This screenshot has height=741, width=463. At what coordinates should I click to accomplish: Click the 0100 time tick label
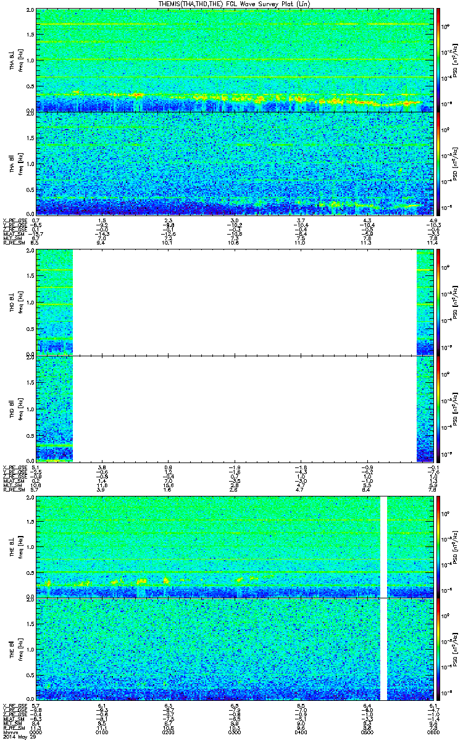[x=102, y=732]
